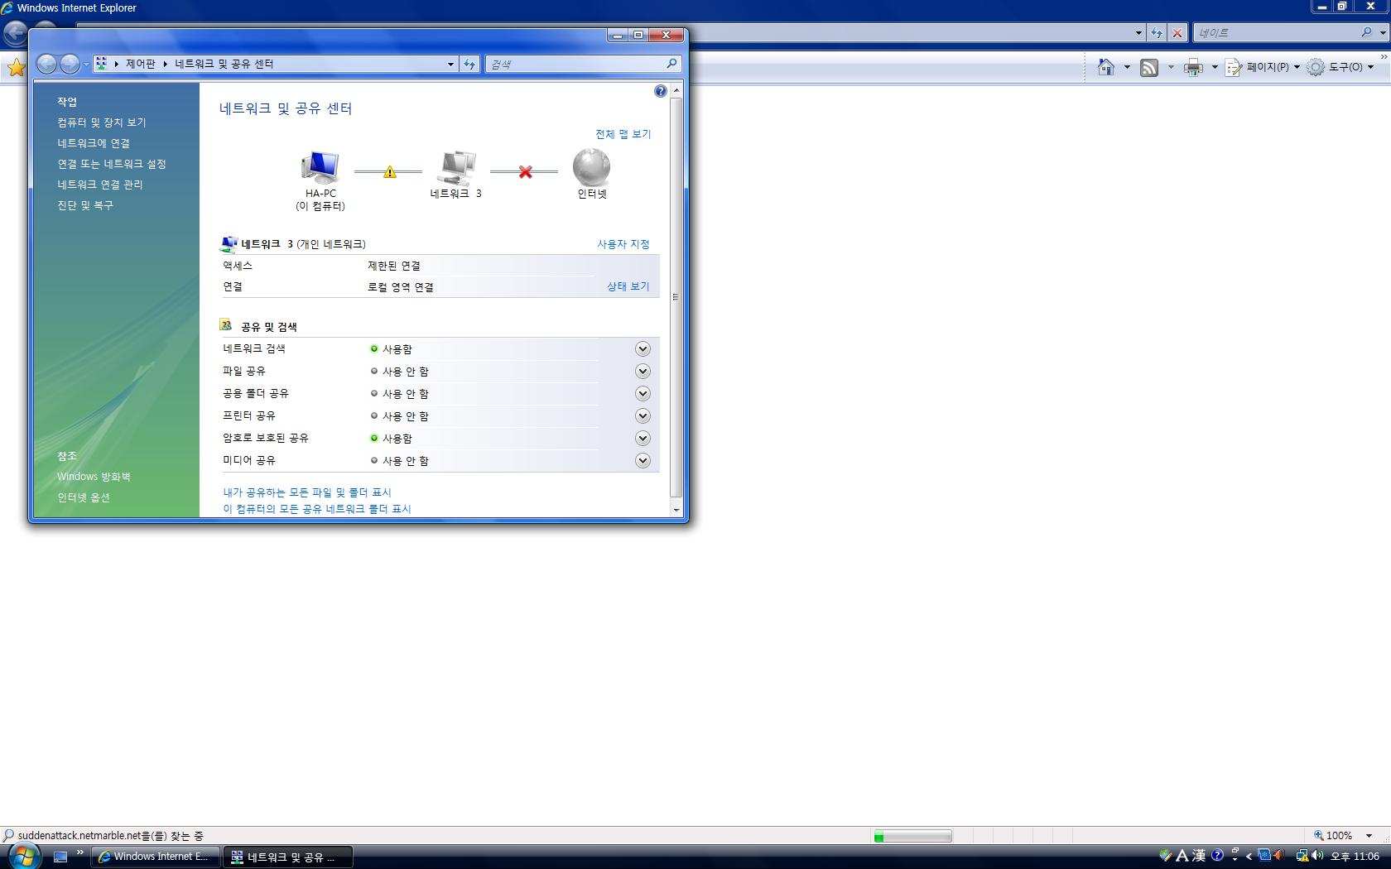Open the zoom level 100% dropdown arrow
The image size is (1391, 869).
click(1369, 836)
